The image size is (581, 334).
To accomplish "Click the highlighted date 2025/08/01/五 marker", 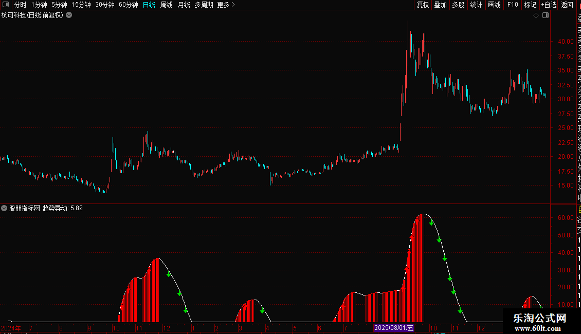I will [x=393, y=328].
